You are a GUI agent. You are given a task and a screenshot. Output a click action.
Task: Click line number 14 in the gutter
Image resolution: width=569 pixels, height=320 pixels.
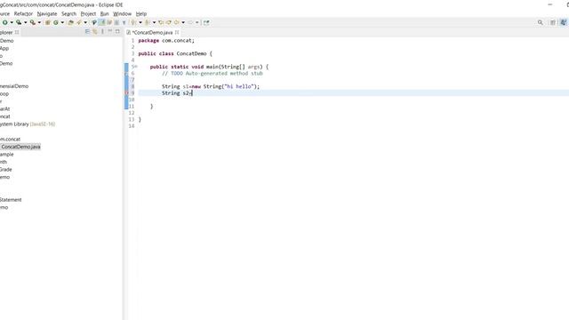click(x=132, y=126)
